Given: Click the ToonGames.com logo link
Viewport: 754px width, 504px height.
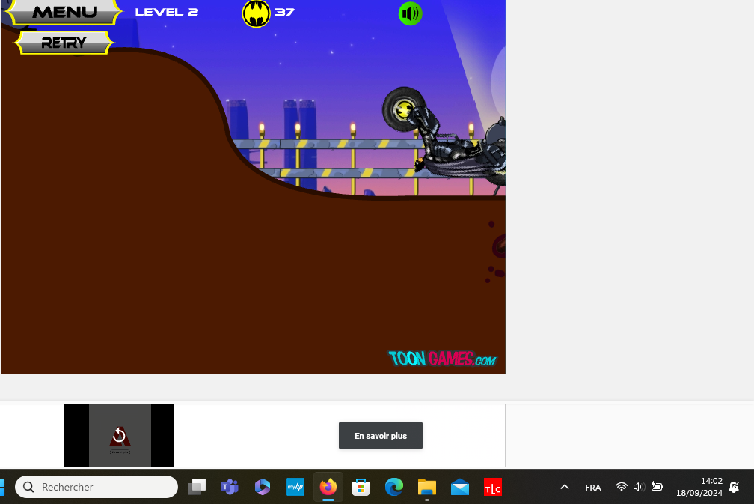Looking at the screenshot, I should 442,359.
